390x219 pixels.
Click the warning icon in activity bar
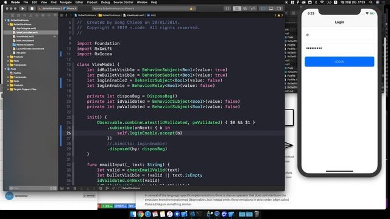coord(191,9)
